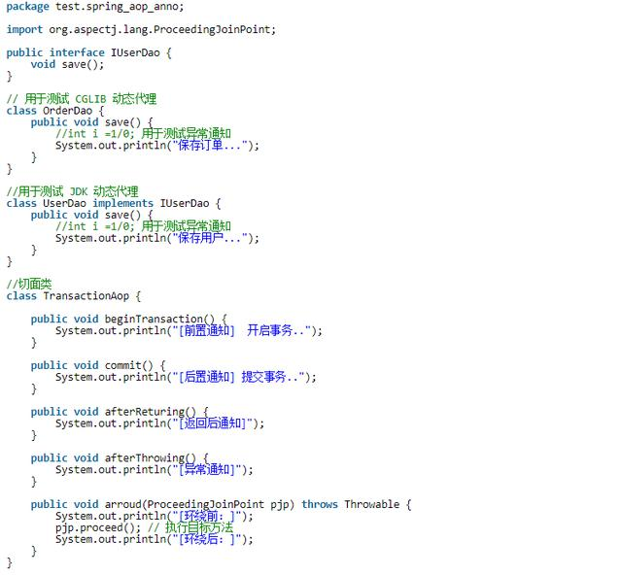
Task: Click class UserDao implements IUserDao line
Action: pyautogui.click(x=114, y=203)
